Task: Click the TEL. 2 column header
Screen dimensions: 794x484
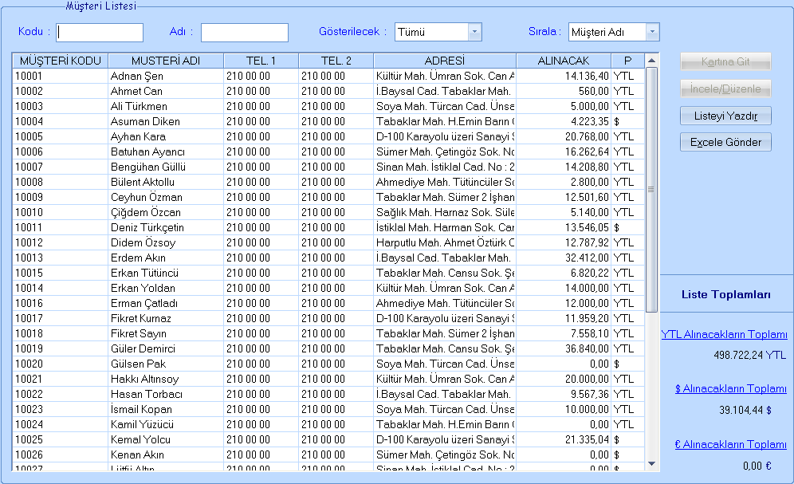Action: coord(336,61)
